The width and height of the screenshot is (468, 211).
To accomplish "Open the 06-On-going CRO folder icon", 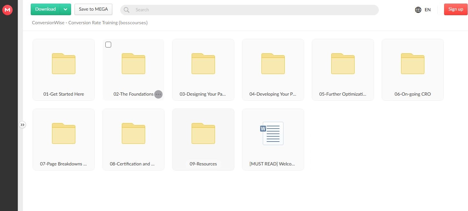I will (412, 64).
